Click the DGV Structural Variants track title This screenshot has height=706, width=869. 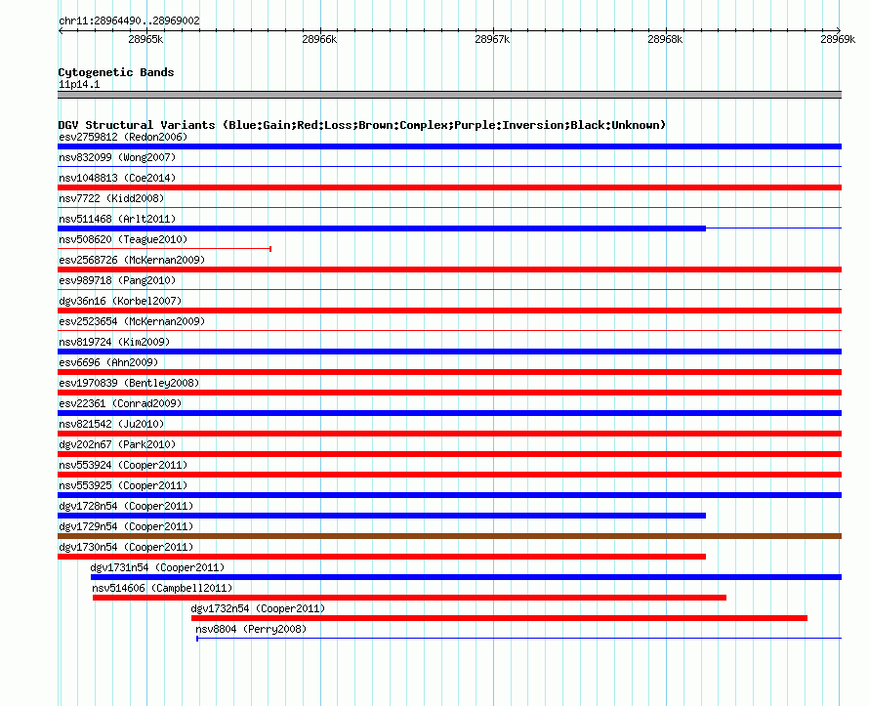point(361,125)
